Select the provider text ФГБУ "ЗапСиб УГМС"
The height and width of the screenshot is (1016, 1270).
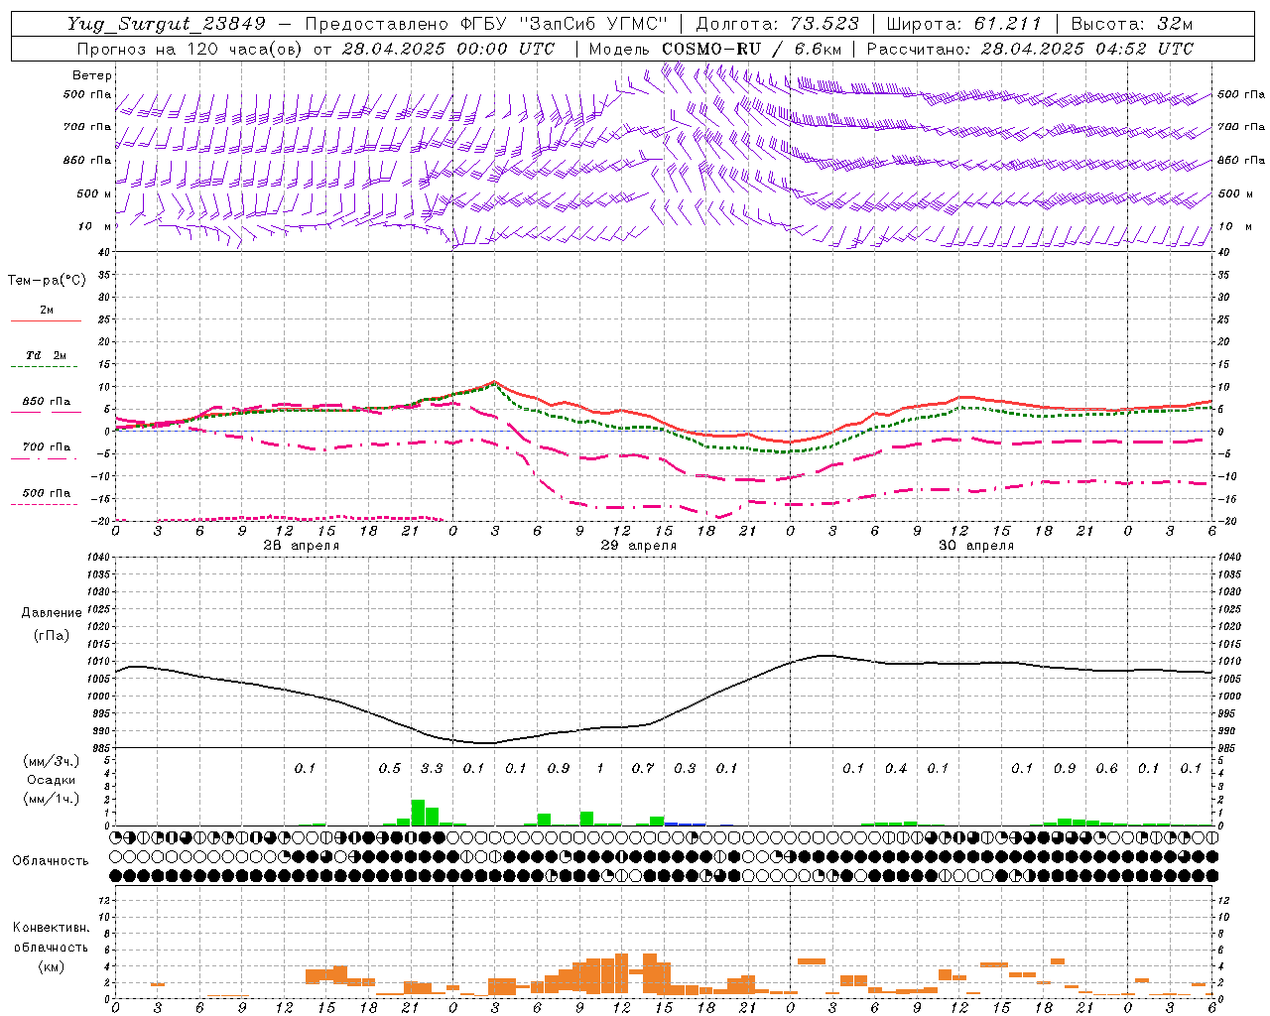[565, 24]
